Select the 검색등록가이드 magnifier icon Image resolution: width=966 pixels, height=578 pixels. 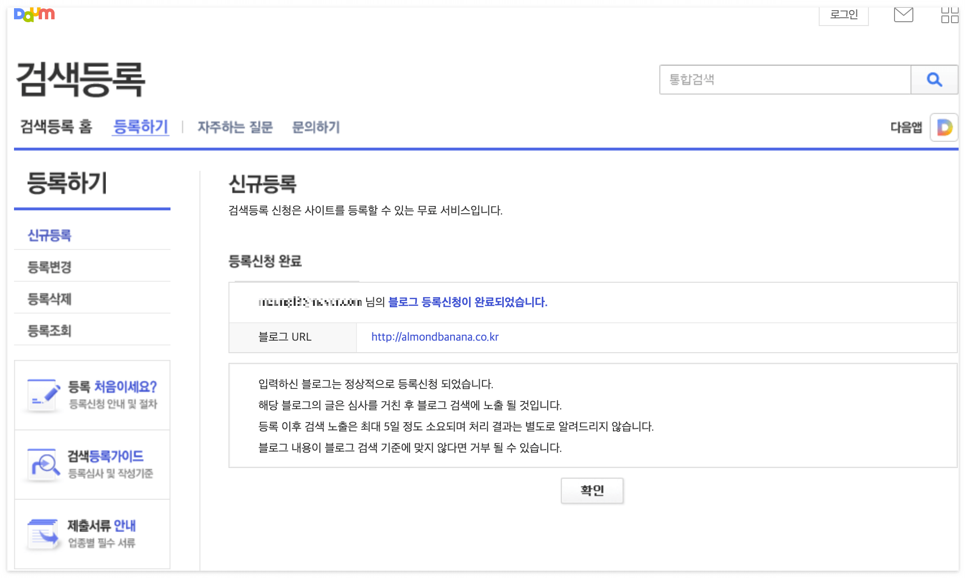pos(43,462)
